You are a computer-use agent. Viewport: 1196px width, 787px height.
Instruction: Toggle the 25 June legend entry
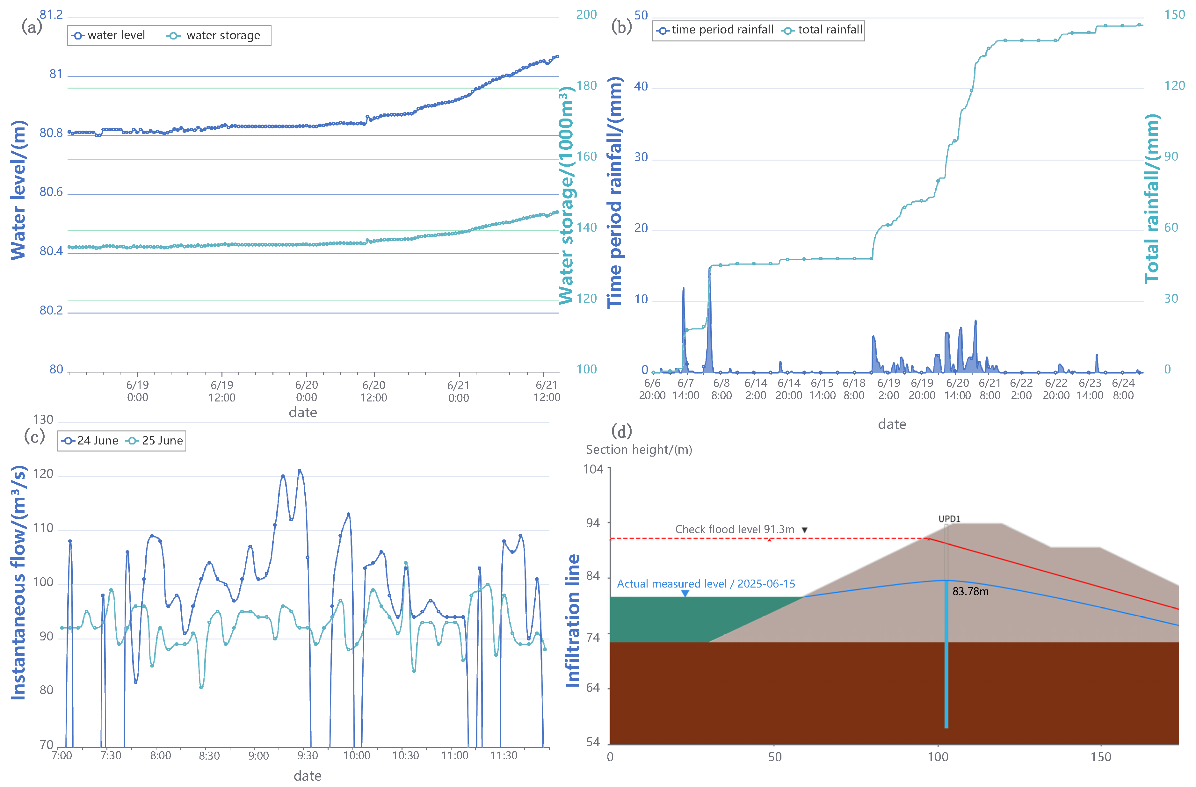[x=154, y=440]
